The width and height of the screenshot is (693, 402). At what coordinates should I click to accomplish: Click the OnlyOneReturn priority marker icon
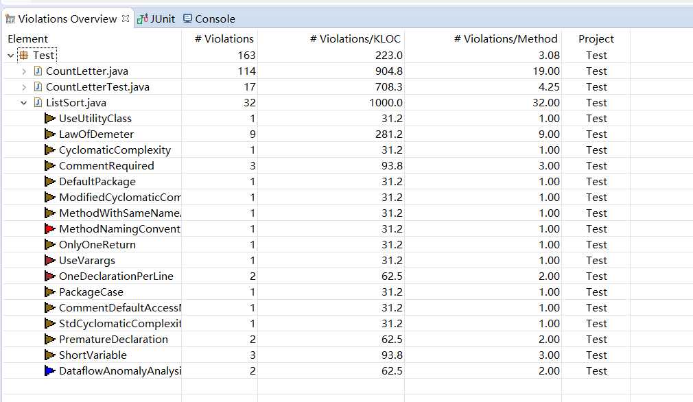pos(50,245)
